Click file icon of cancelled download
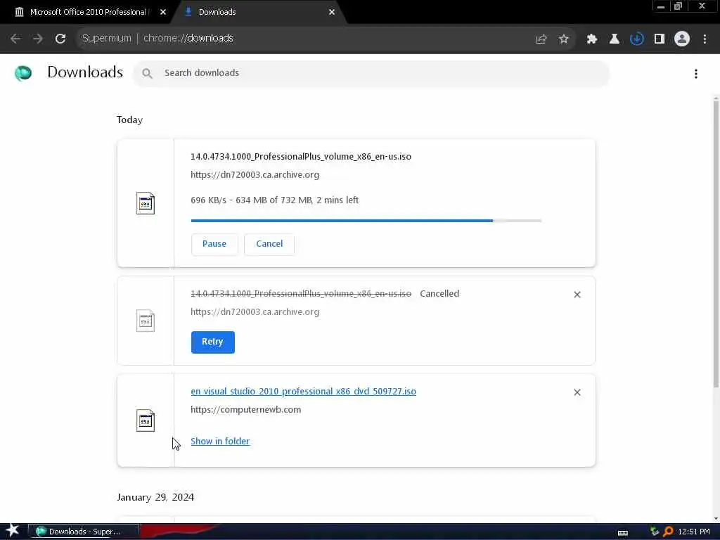The height and width of the screenshot is (540, 720). click(x=145, y=321)
